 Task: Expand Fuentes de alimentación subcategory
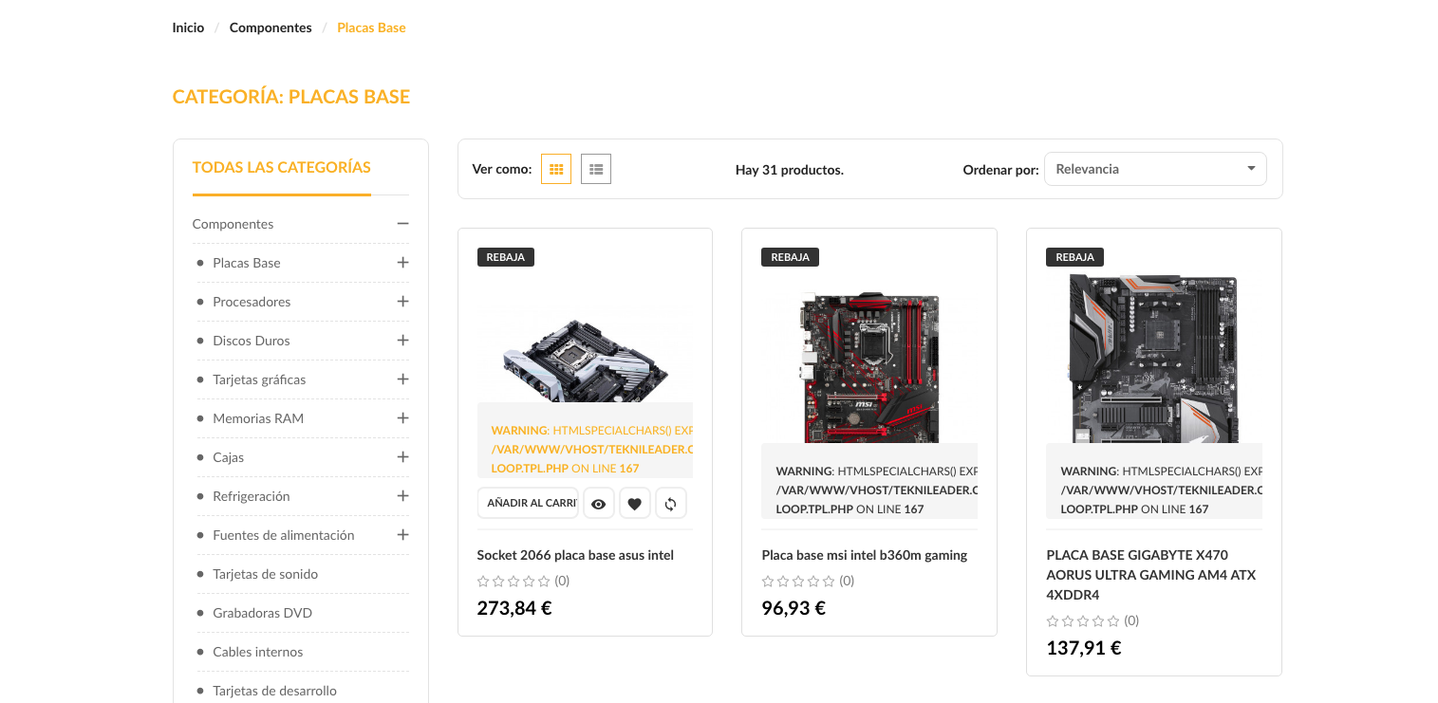402,535
